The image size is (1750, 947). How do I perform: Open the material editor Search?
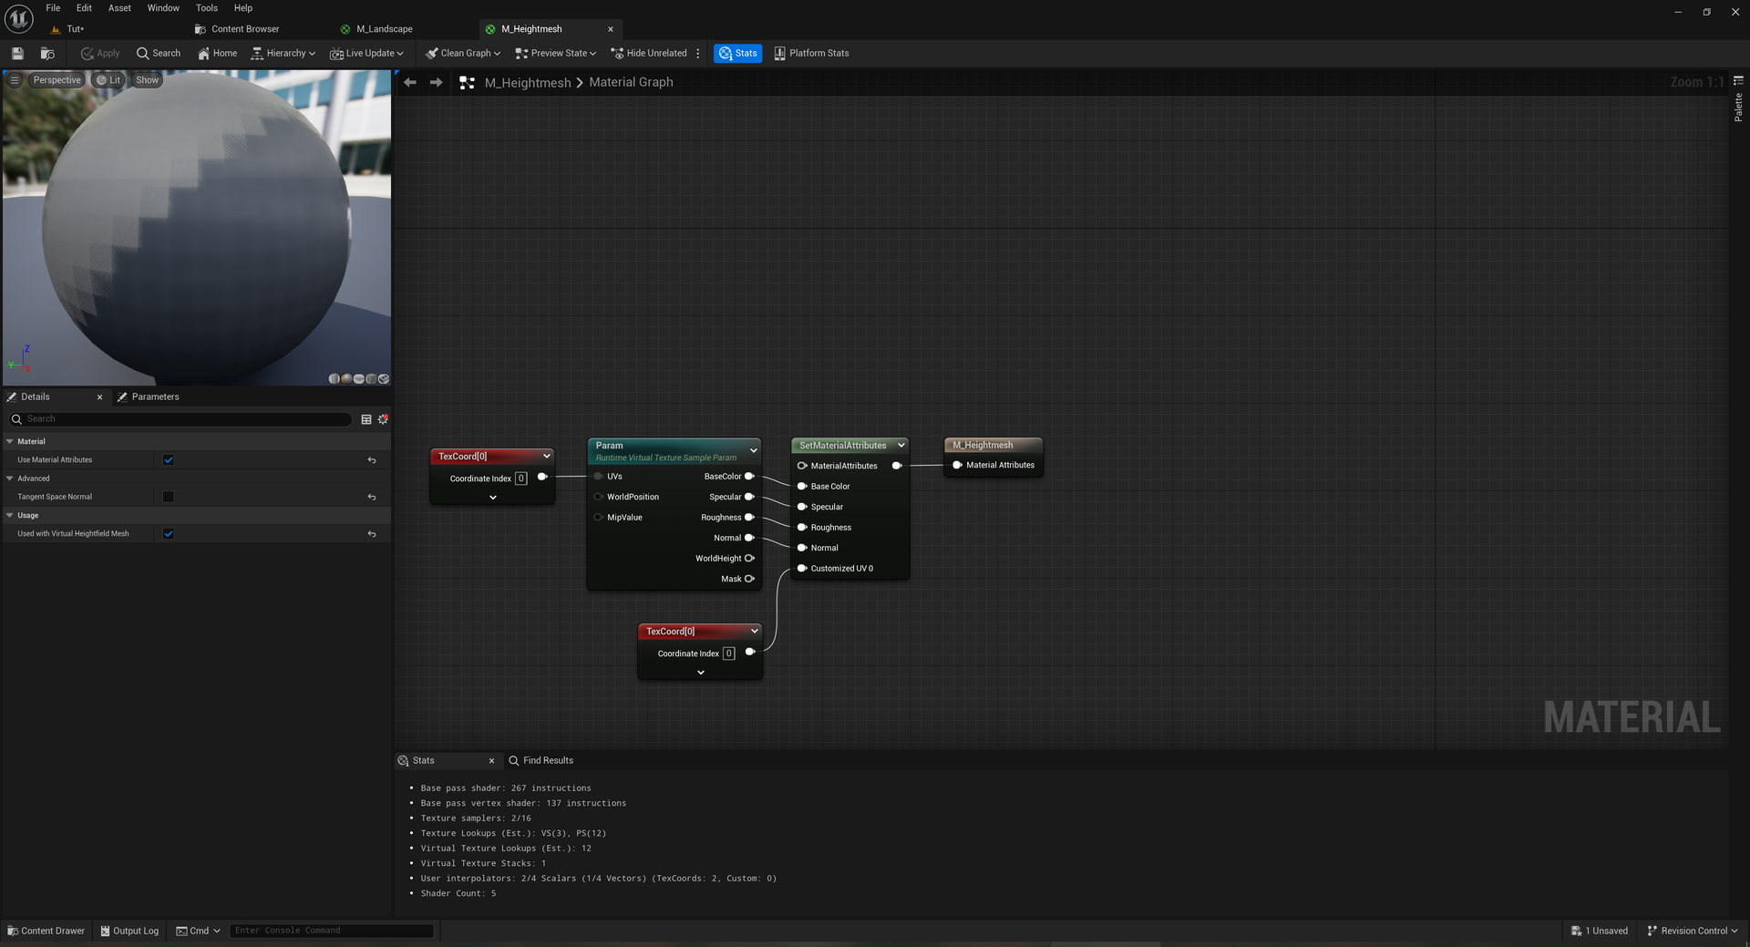pyautogui.click(x=159, y=53)
